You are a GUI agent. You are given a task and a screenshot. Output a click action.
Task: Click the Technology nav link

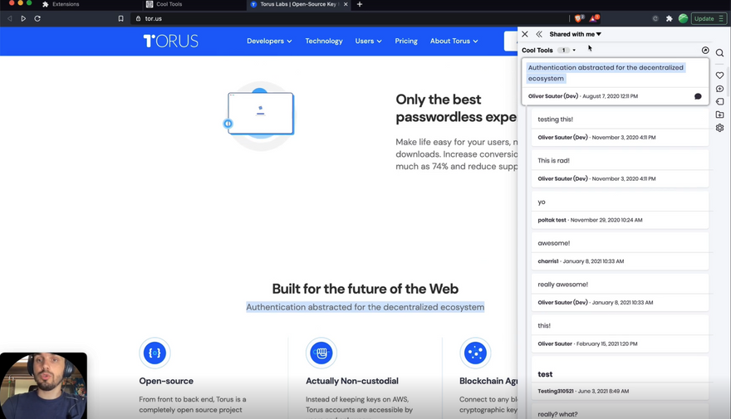[x=323, y=41]
